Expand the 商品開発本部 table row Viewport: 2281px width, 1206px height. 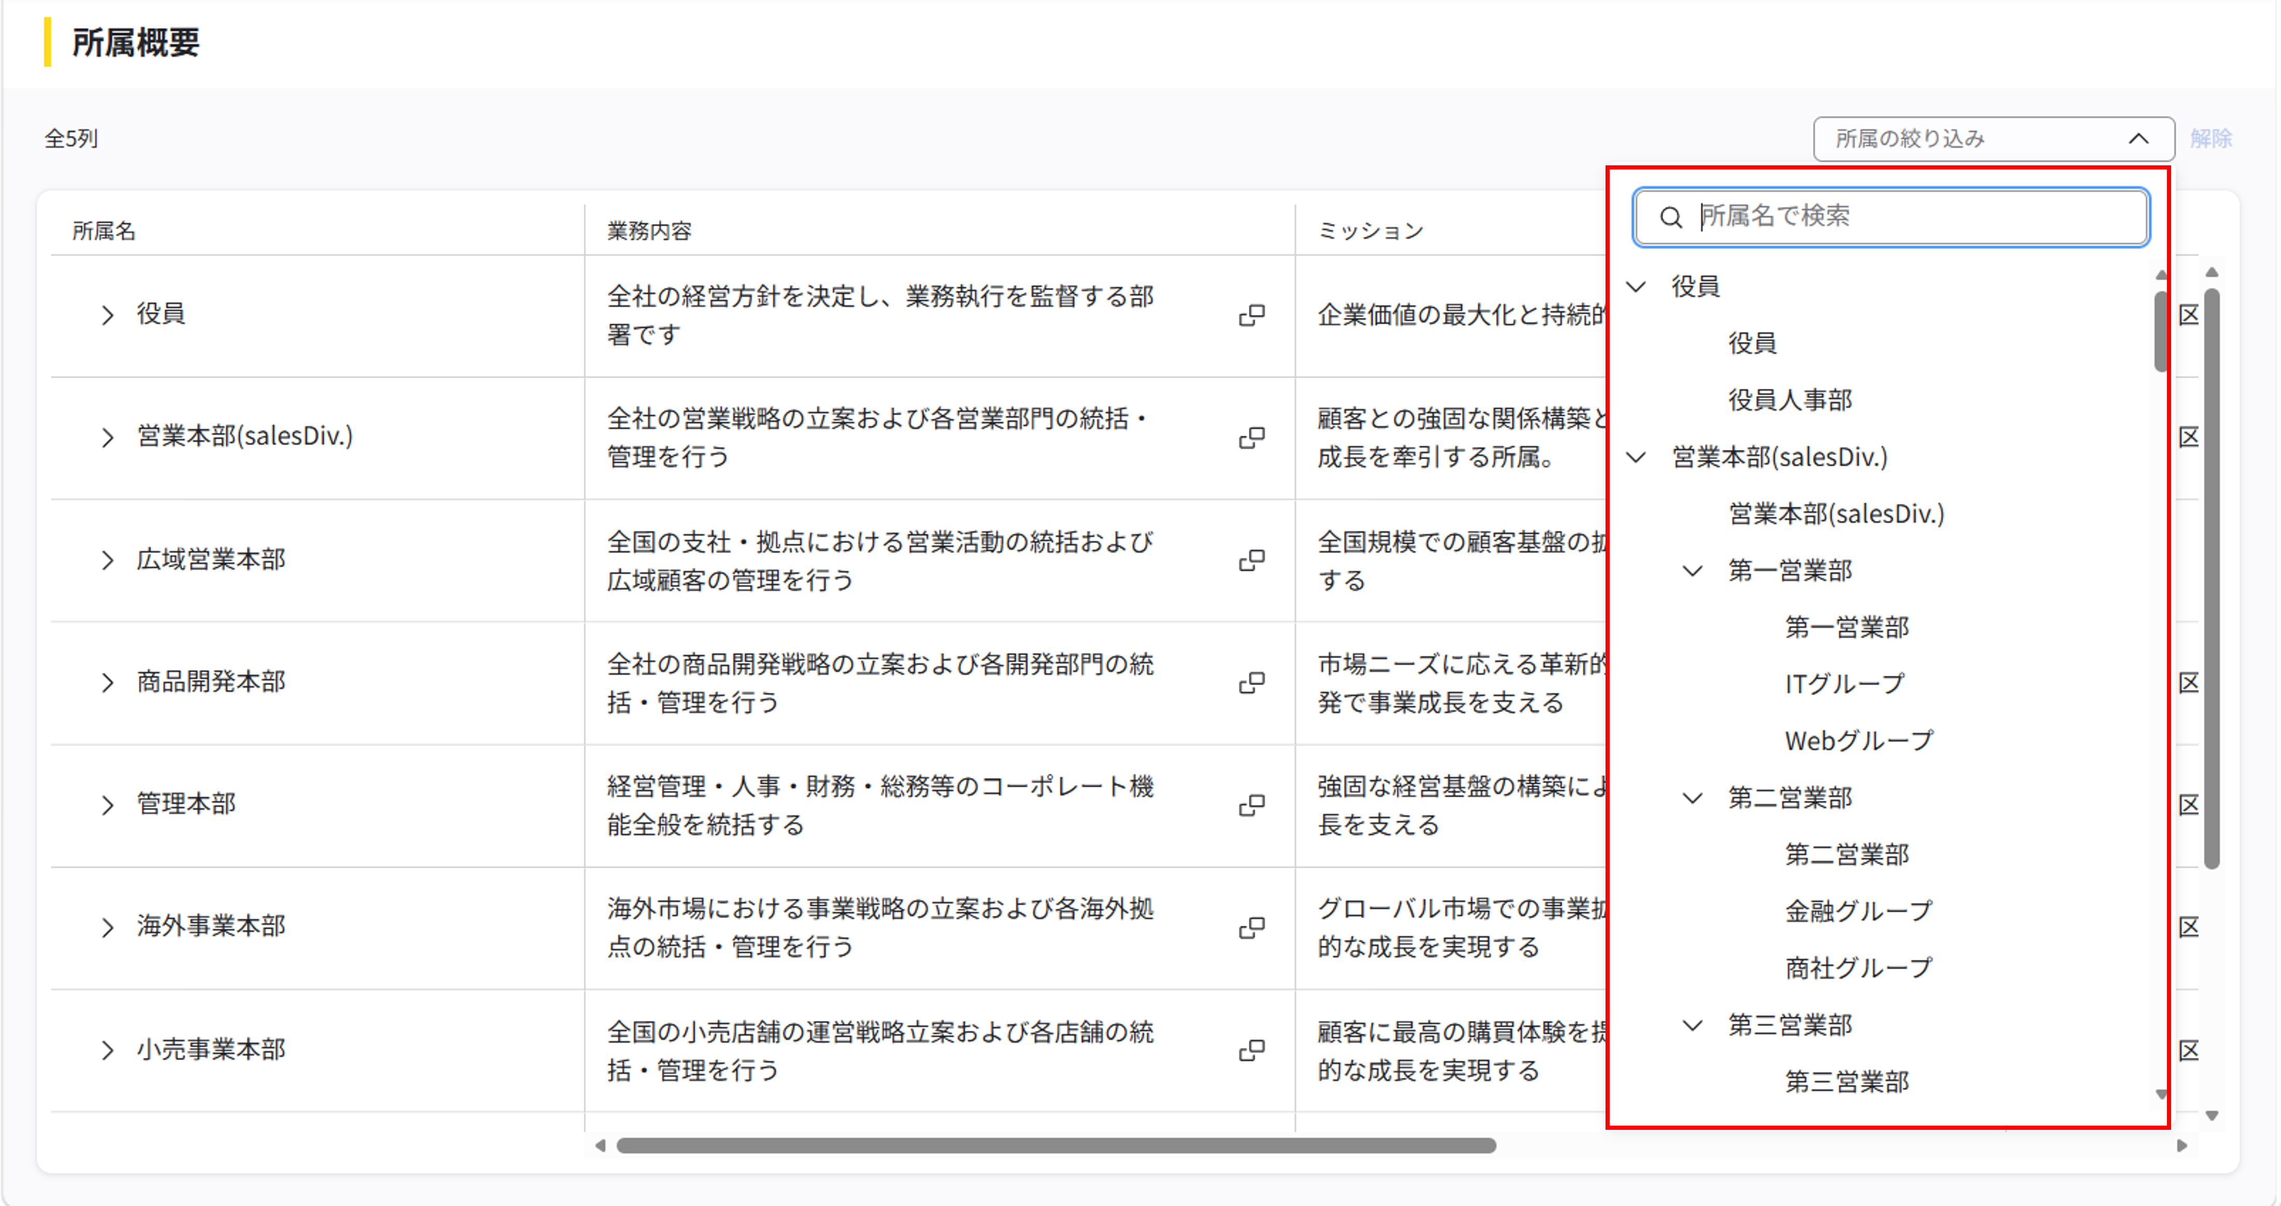(x=107, y=682)
